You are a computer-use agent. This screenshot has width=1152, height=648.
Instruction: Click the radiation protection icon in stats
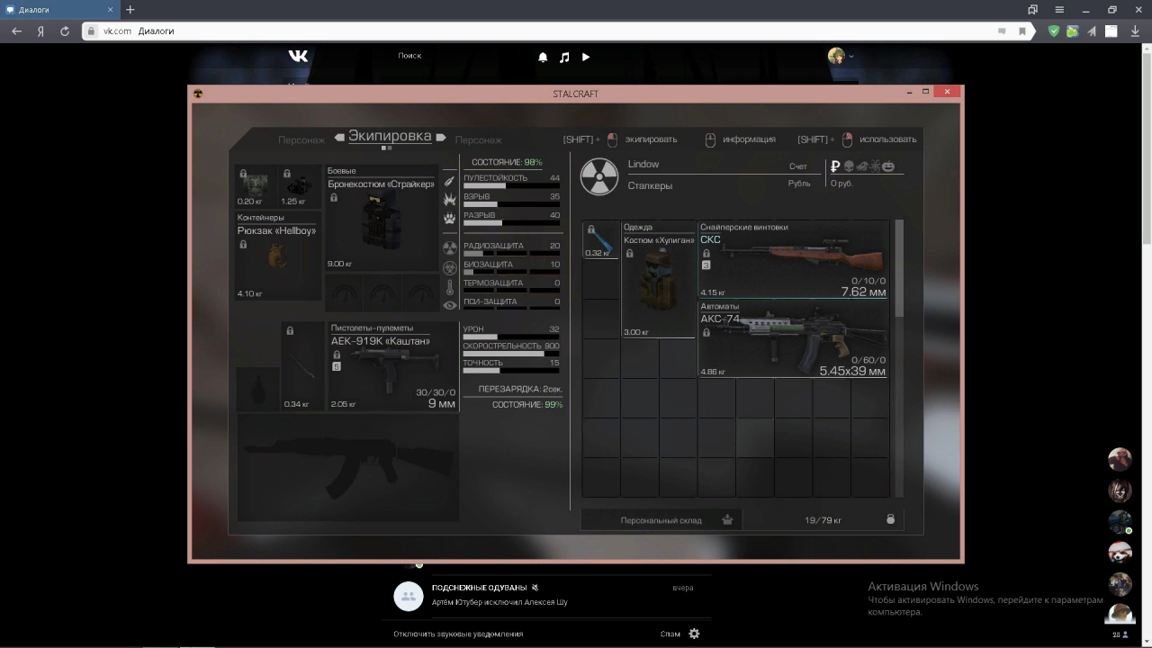(x=450, y=247)
